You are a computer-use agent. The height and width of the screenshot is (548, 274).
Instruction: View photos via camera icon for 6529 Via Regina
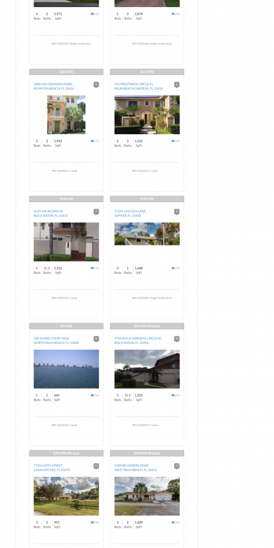92,269
